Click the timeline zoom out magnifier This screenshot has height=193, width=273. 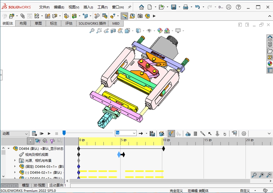tap(269, 175)
